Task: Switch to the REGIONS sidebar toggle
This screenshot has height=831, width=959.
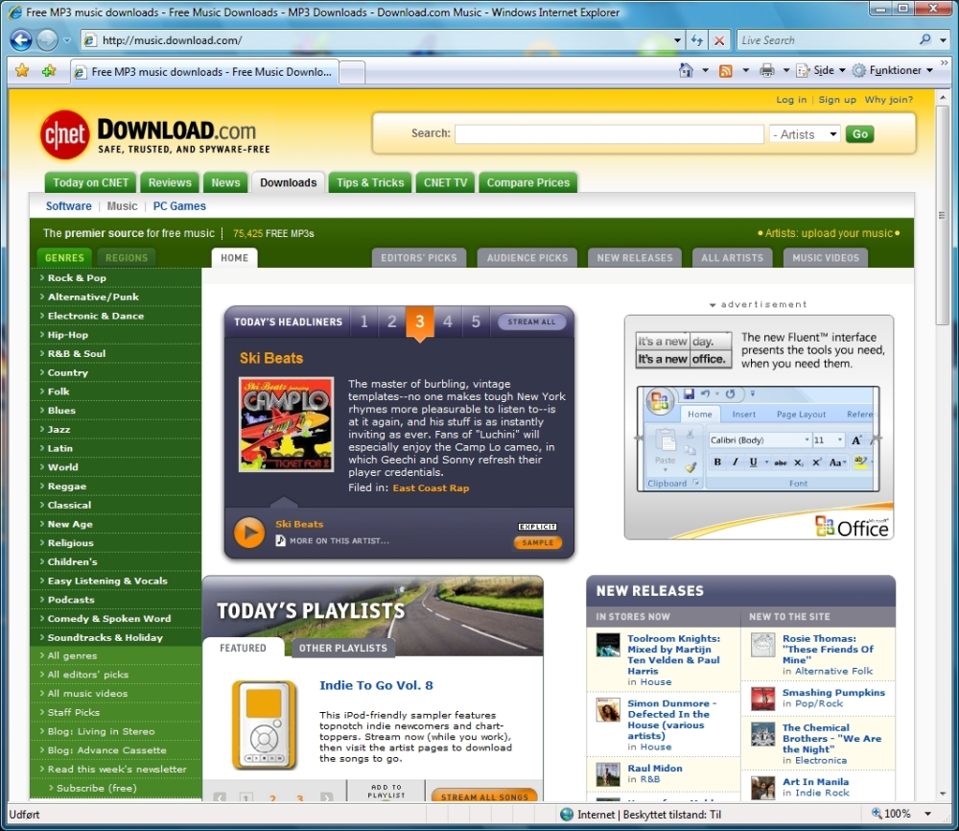Action: pyautogui.click(x=127, y=257)
